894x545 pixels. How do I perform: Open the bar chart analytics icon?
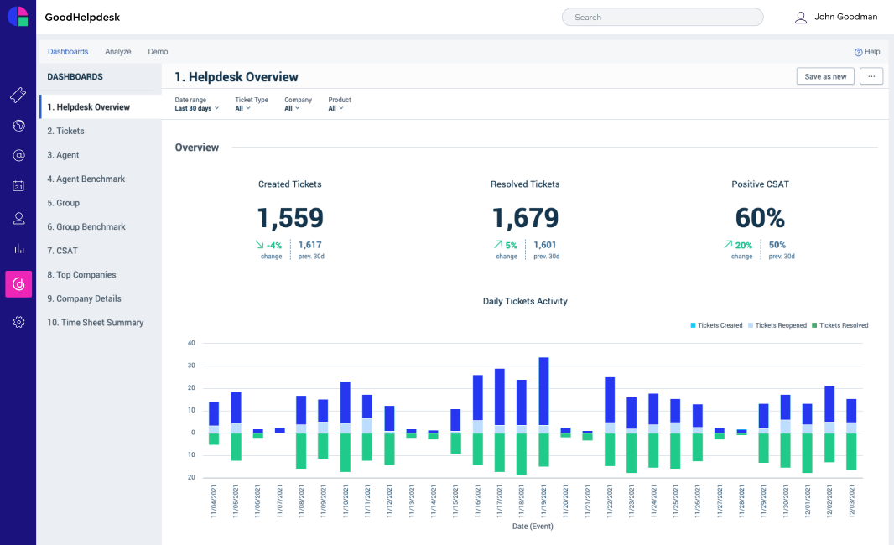coord(18,249)
